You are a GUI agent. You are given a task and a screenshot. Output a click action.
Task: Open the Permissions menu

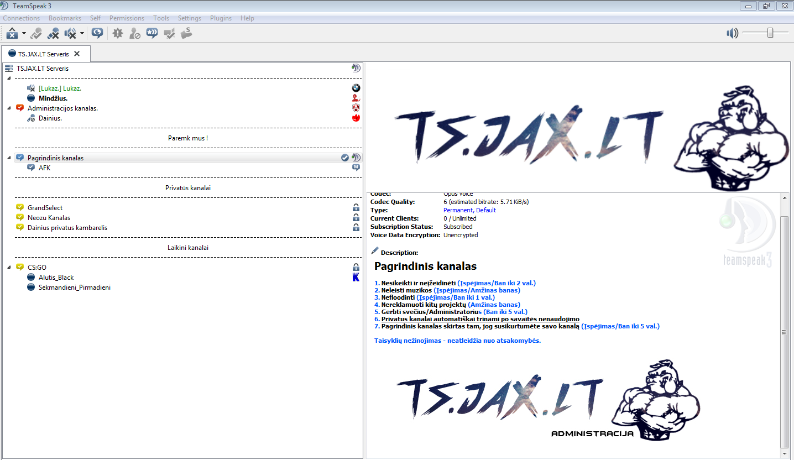pyautogui.click(x=127, y=18)
